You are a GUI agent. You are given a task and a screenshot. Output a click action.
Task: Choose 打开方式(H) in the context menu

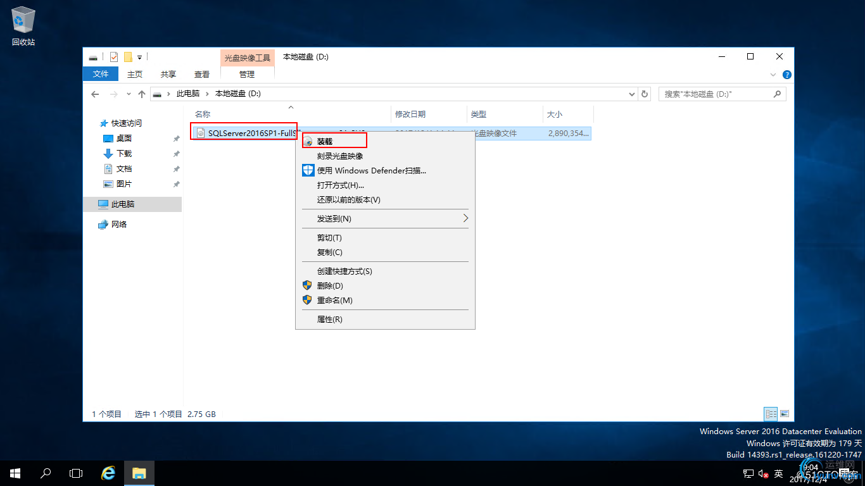[x=385, y=185]
